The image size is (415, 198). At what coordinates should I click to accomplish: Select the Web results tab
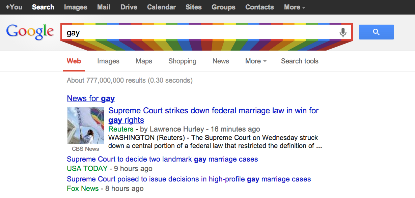74,61
